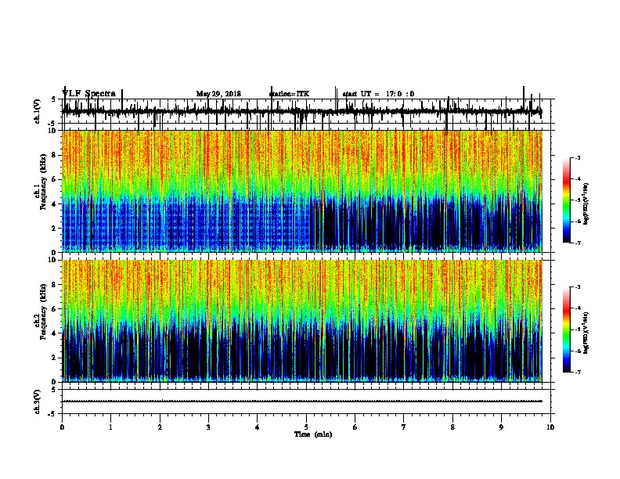Image resolution: width=620 pixels, height=479 pixels.
Task: Click the '4' kHz tick on ch.2 frequency axis
Action: (x=55, y=333)
